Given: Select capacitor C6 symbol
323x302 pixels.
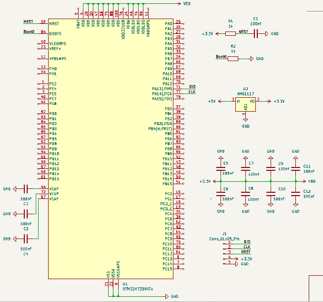Looking at the screenshot, I should click(221, 194).
